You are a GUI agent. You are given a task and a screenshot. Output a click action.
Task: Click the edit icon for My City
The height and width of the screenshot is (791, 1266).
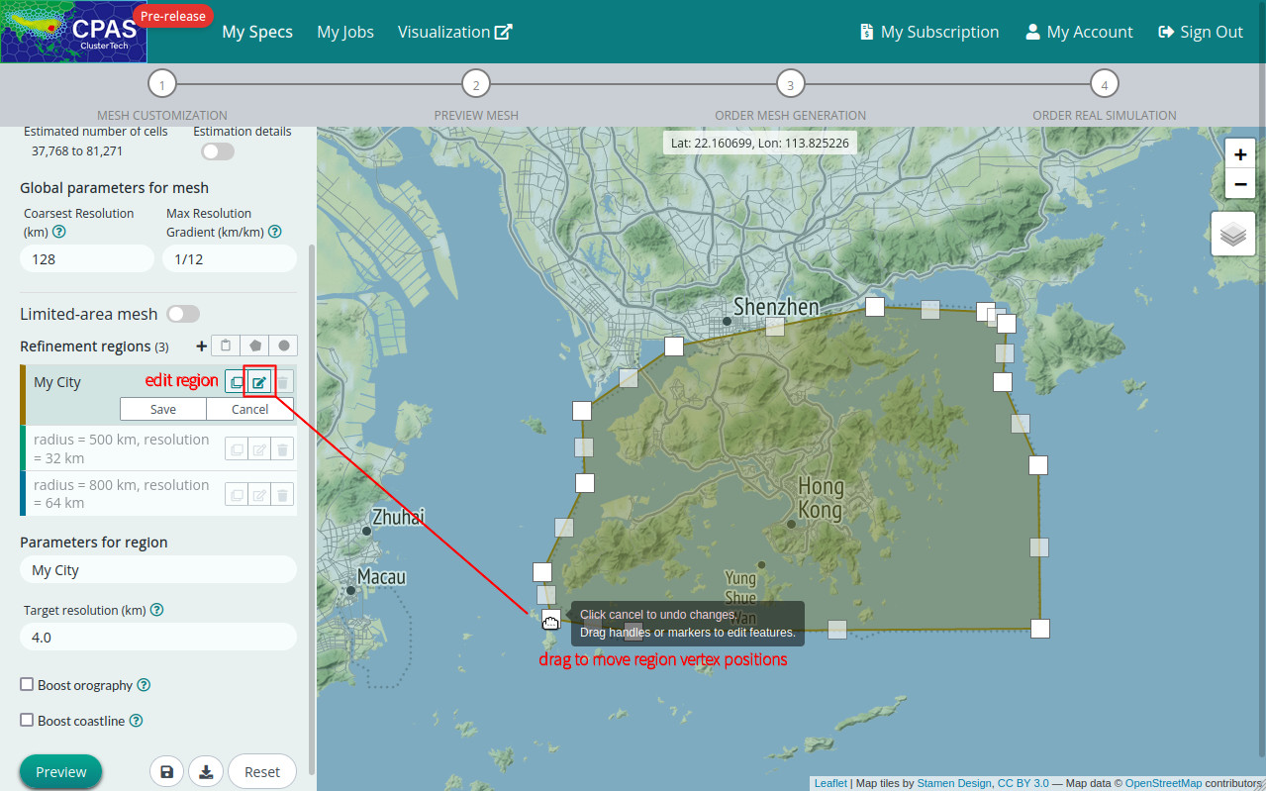(x=259, y=382)
